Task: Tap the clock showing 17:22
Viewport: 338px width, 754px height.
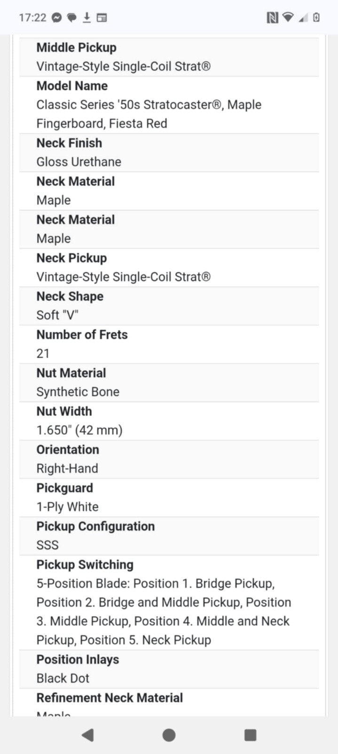Action: click(32, 18)
